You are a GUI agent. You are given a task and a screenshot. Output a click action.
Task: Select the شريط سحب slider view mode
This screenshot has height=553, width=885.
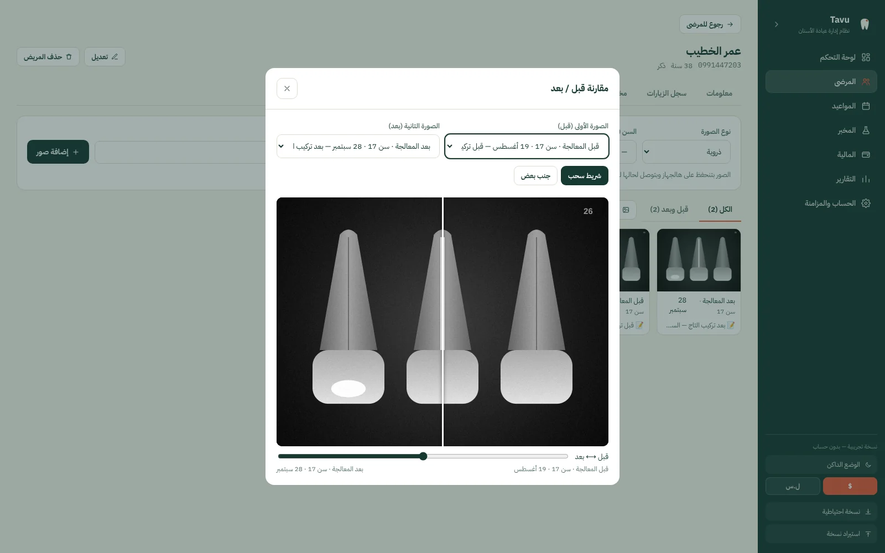point(585,176)
